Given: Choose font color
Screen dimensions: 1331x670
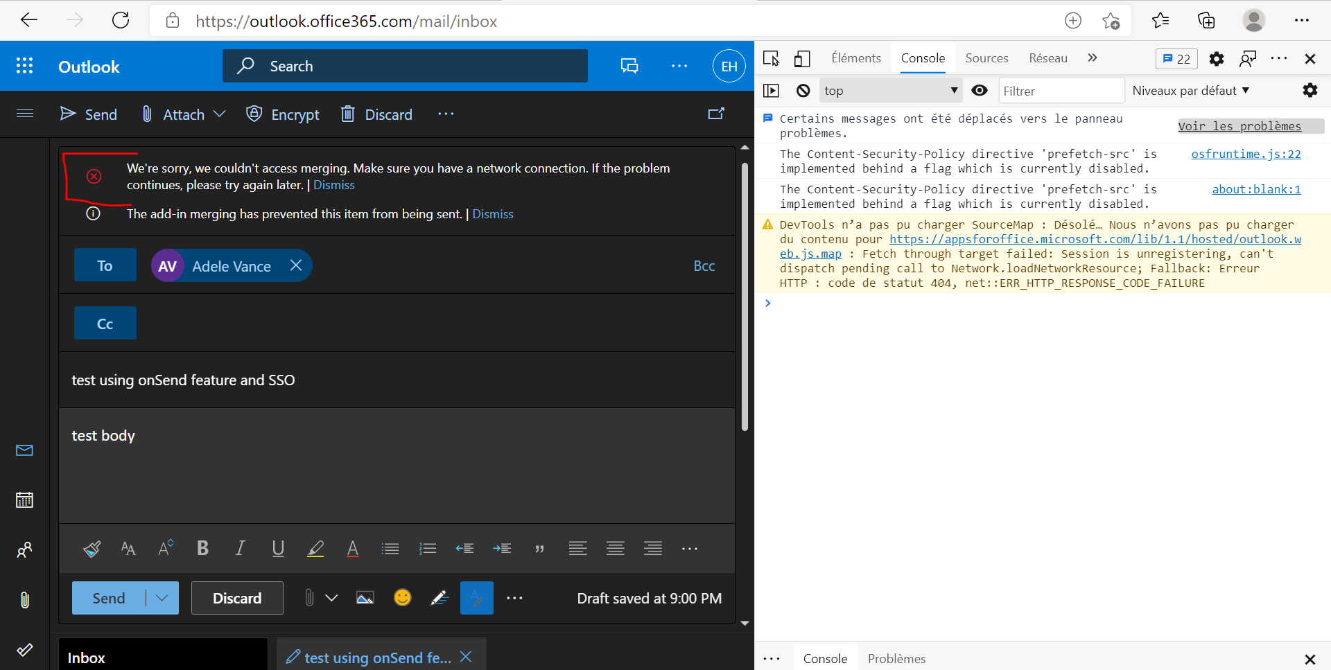Looking at the screenshot, I should (x=352, y=549).
